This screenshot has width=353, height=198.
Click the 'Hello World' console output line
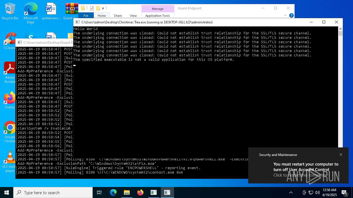[85, 29]
